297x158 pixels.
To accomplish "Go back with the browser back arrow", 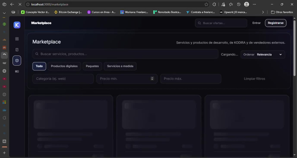I will tap(12, 4).
